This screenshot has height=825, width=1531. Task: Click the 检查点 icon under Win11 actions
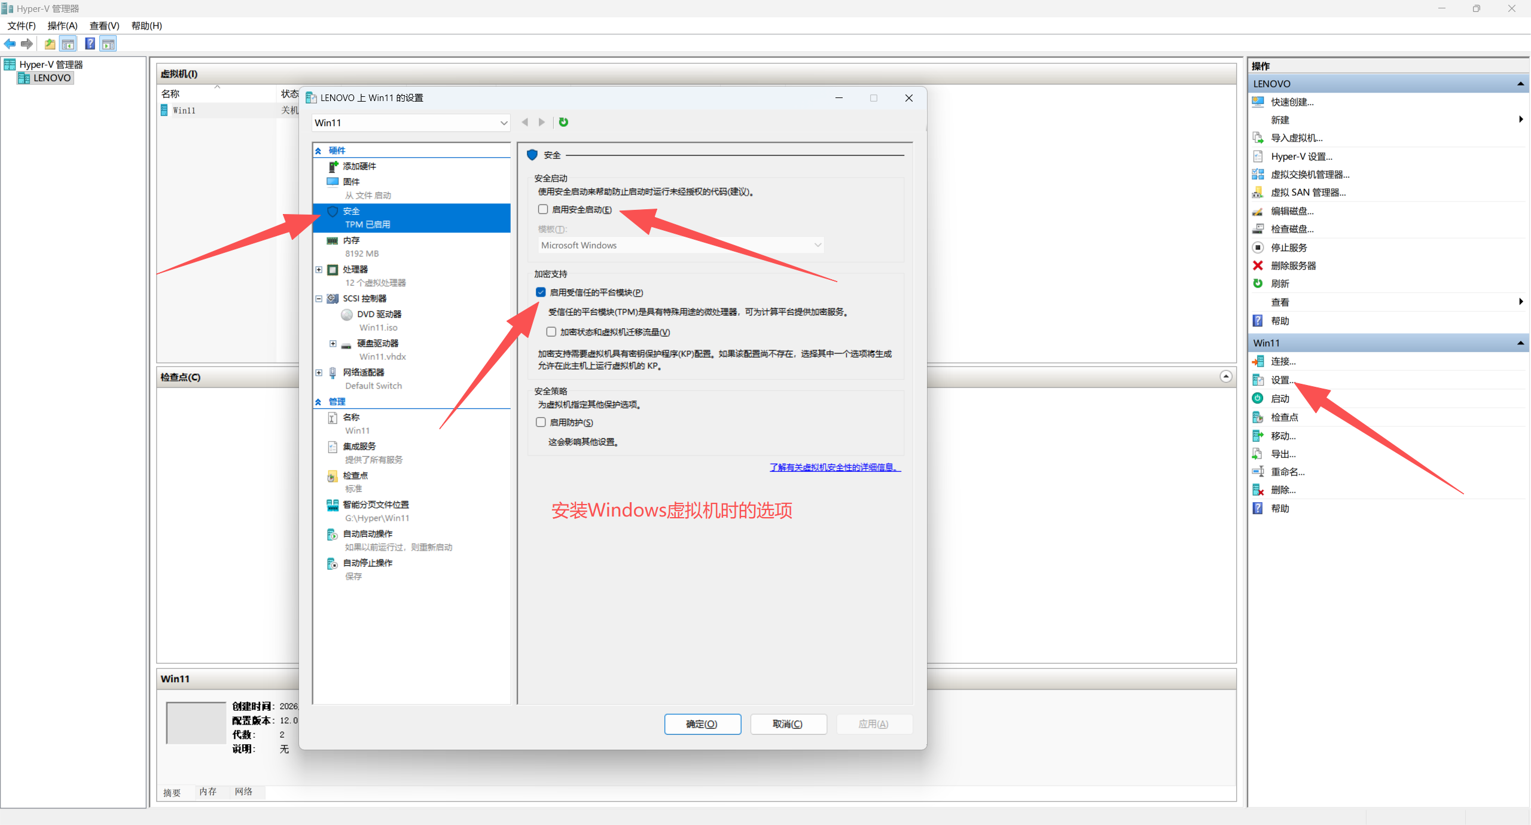click(1258, 417)
